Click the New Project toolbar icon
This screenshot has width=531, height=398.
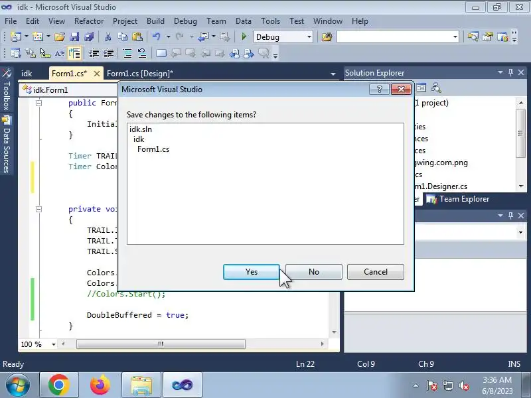[15, 36]
